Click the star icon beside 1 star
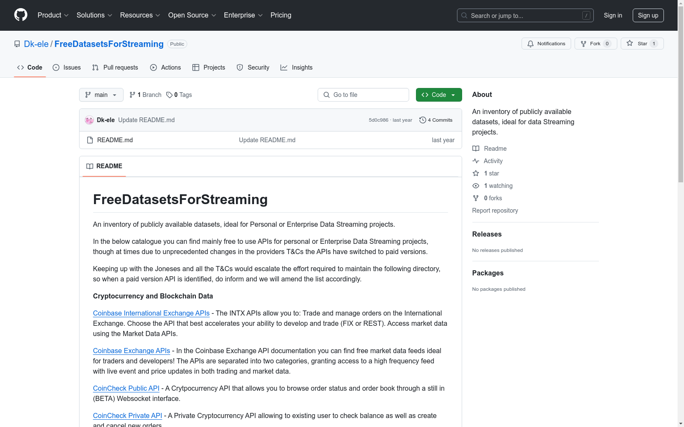 coord(476,173)
